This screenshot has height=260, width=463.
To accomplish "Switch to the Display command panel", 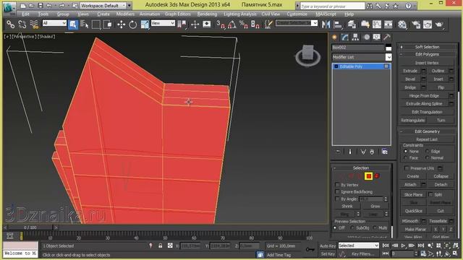I will 376,37.
